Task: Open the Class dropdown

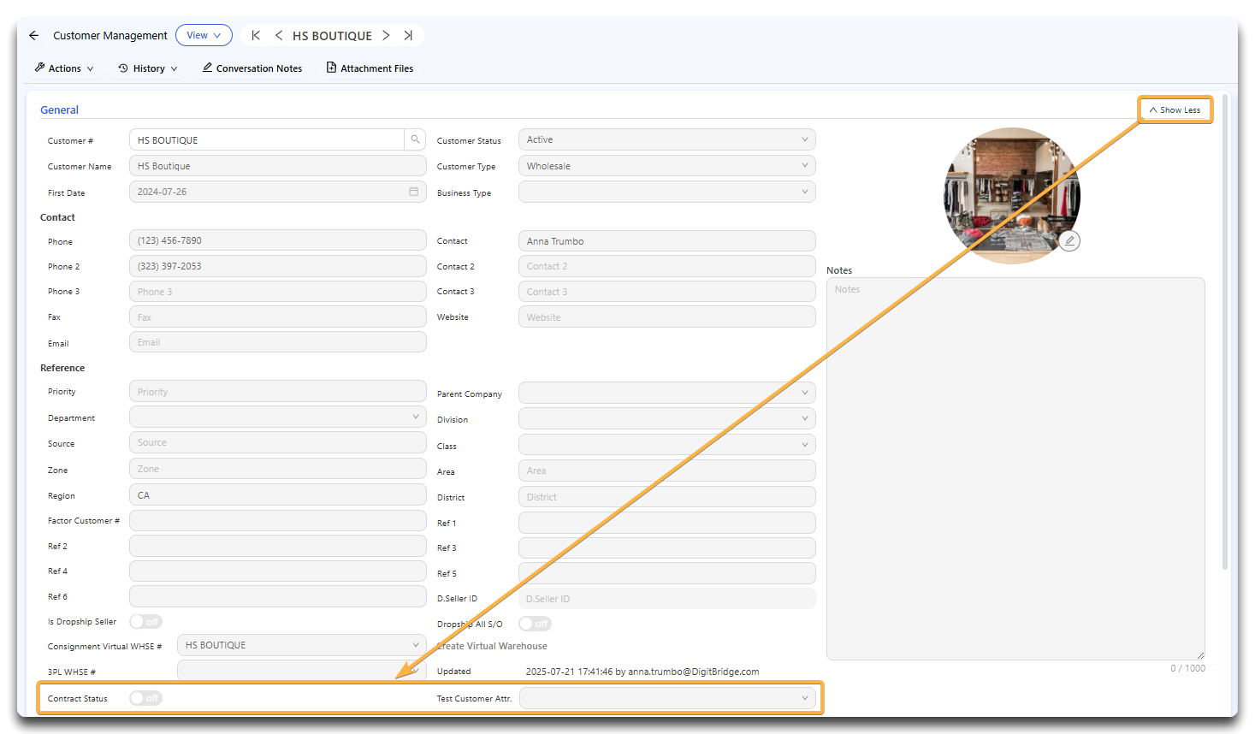Action: click(667, 445)
